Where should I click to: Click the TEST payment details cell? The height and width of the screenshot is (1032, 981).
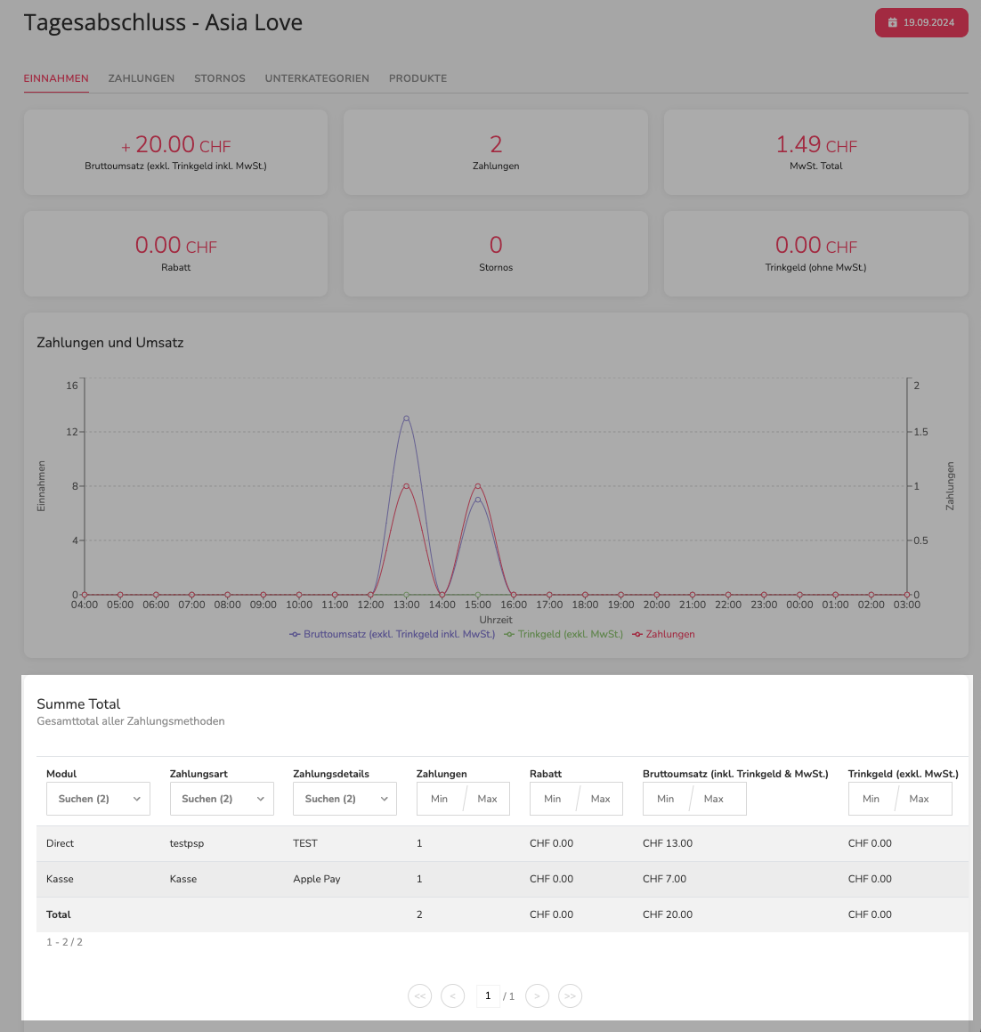(305, 843)
